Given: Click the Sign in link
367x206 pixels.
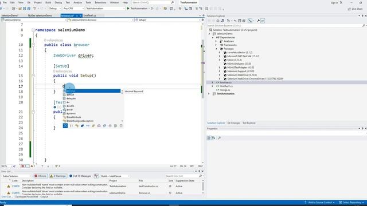Looking at the screenshot, I should [x=334, y=2].
